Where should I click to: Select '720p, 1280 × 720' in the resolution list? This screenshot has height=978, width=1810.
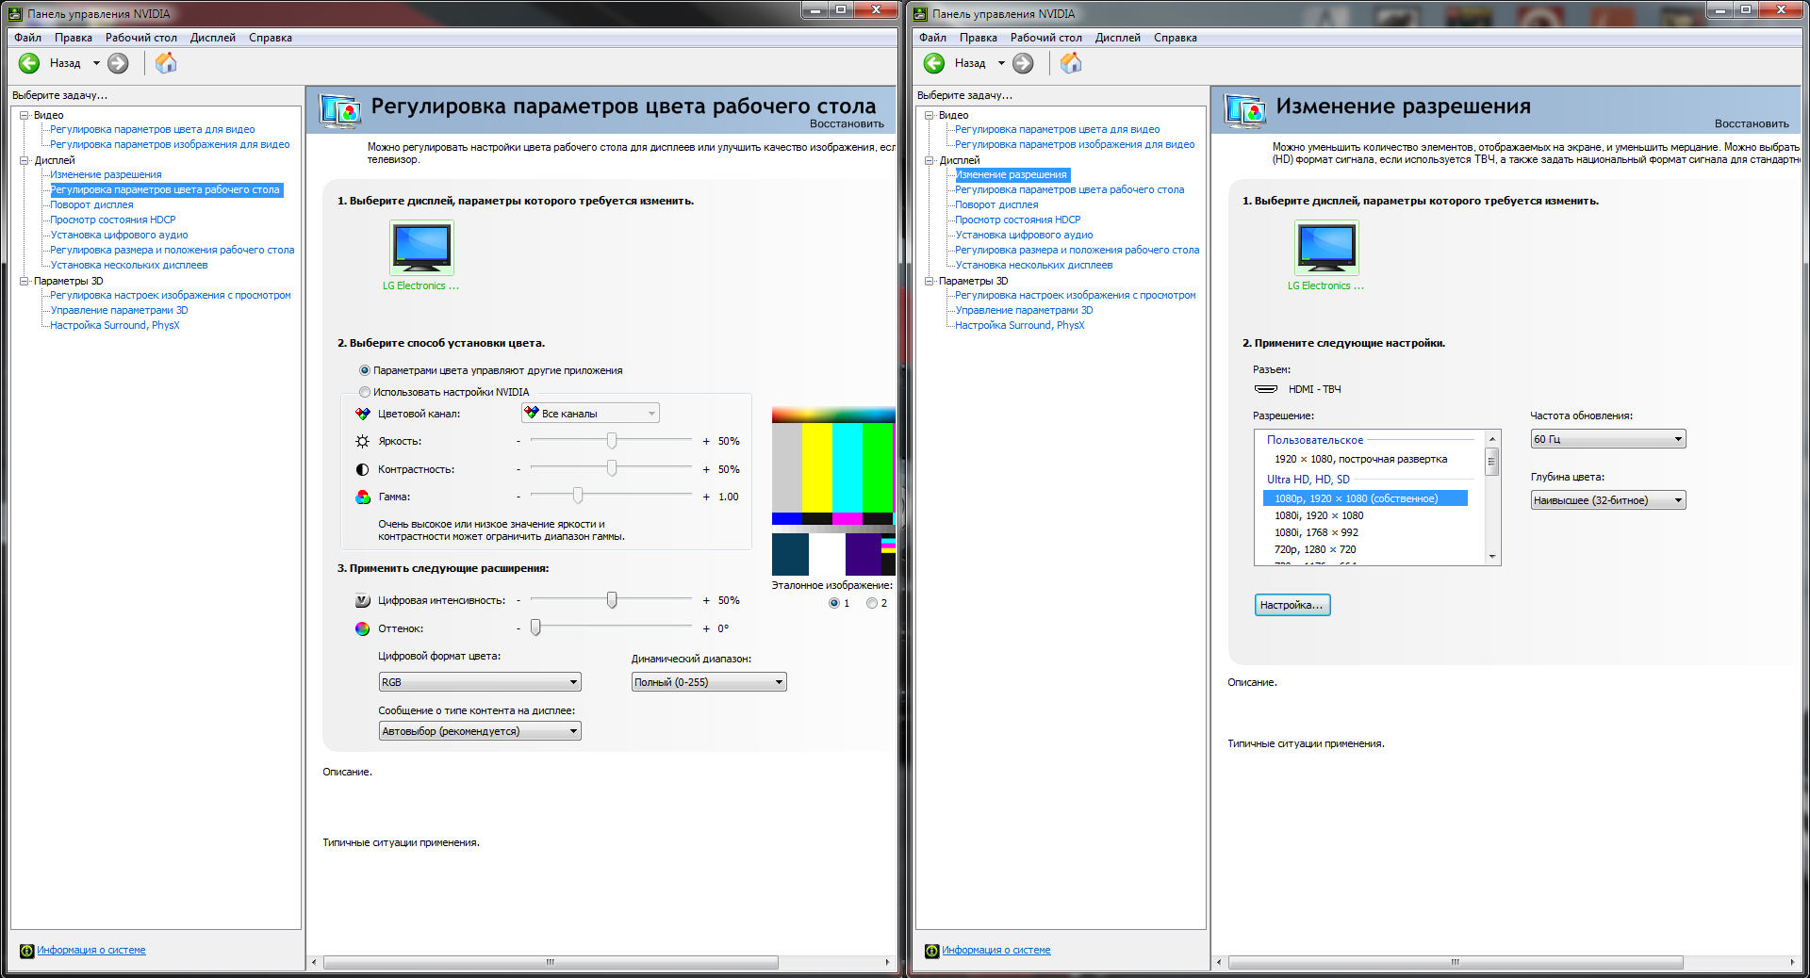1315,550
